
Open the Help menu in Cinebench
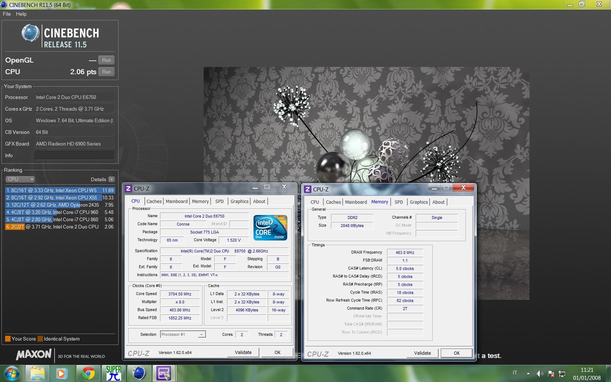21,14
